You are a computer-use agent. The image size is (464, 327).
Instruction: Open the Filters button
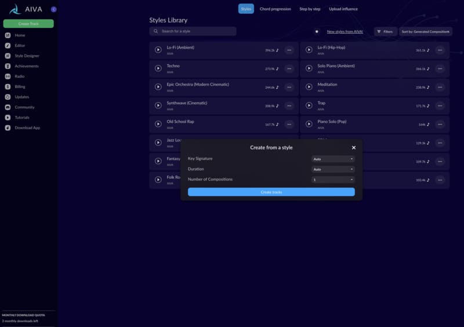pyautogui.click(x=385, y=32)
